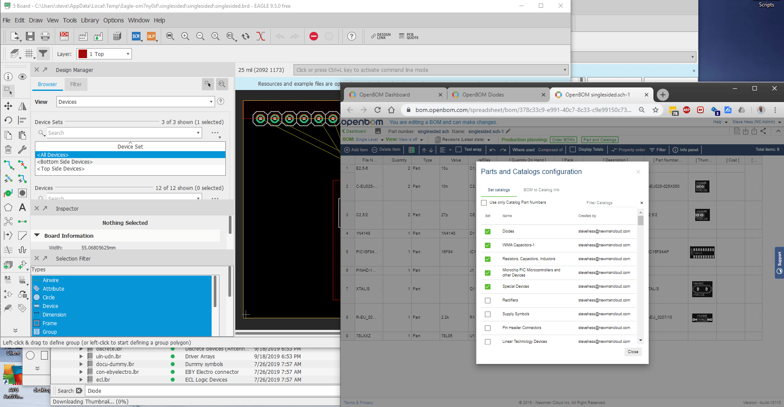Viewport: 784px width, 407px height.
Task: Uncheck the Special Devices catalog
Action: [487, 286]
